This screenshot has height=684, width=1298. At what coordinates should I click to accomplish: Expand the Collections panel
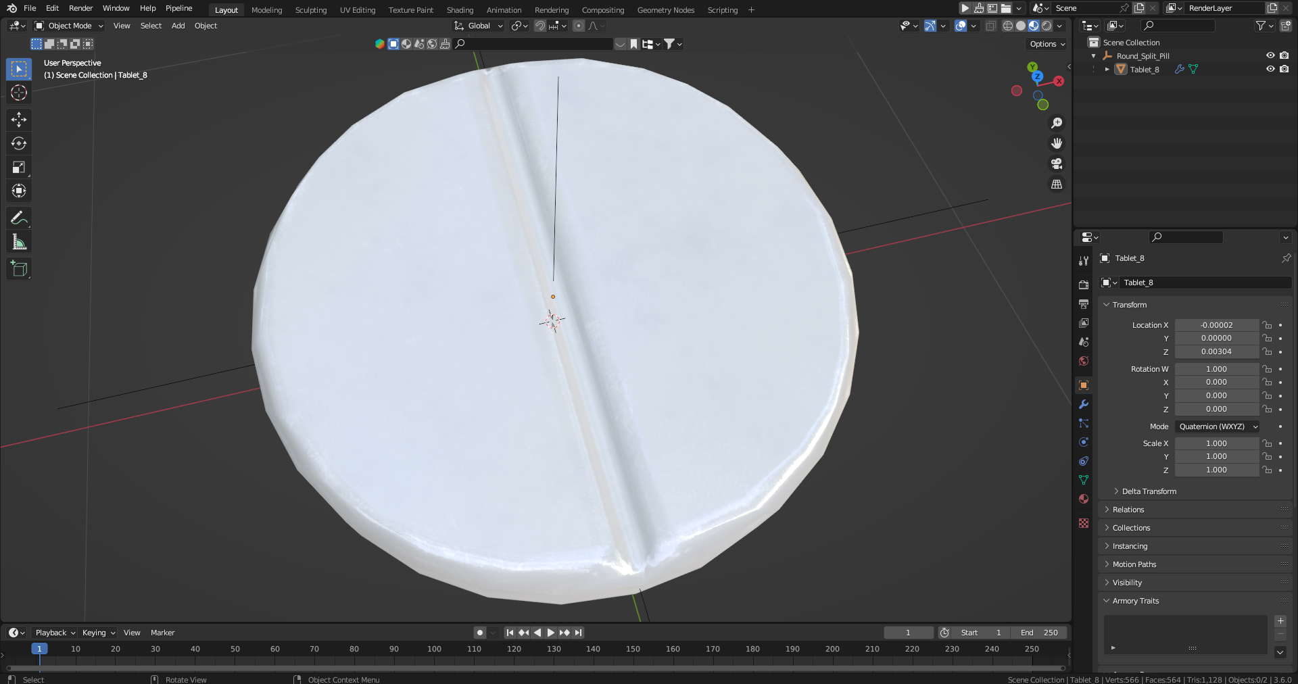[x=1130, y=528]
